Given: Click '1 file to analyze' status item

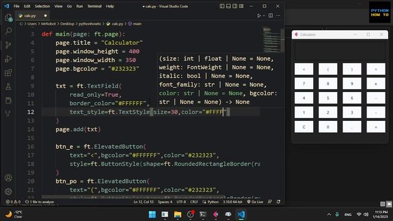Looking at the screenshot, I should tap(39, 202).
